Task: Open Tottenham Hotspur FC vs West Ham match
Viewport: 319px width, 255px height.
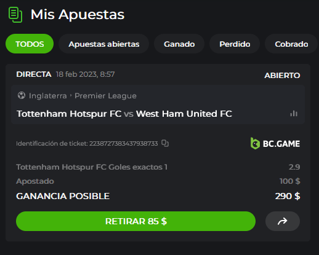Action: click(124, 114)
